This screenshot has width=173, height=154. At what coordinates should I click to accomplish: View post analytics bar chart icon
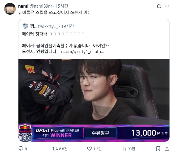[124, 148]
